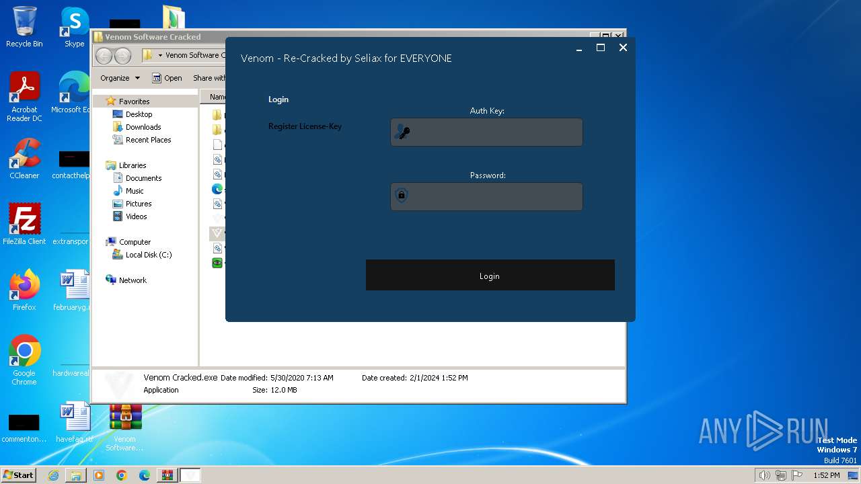
Task: Click the Explorer forward navigation button
Action: coord(122,56)
